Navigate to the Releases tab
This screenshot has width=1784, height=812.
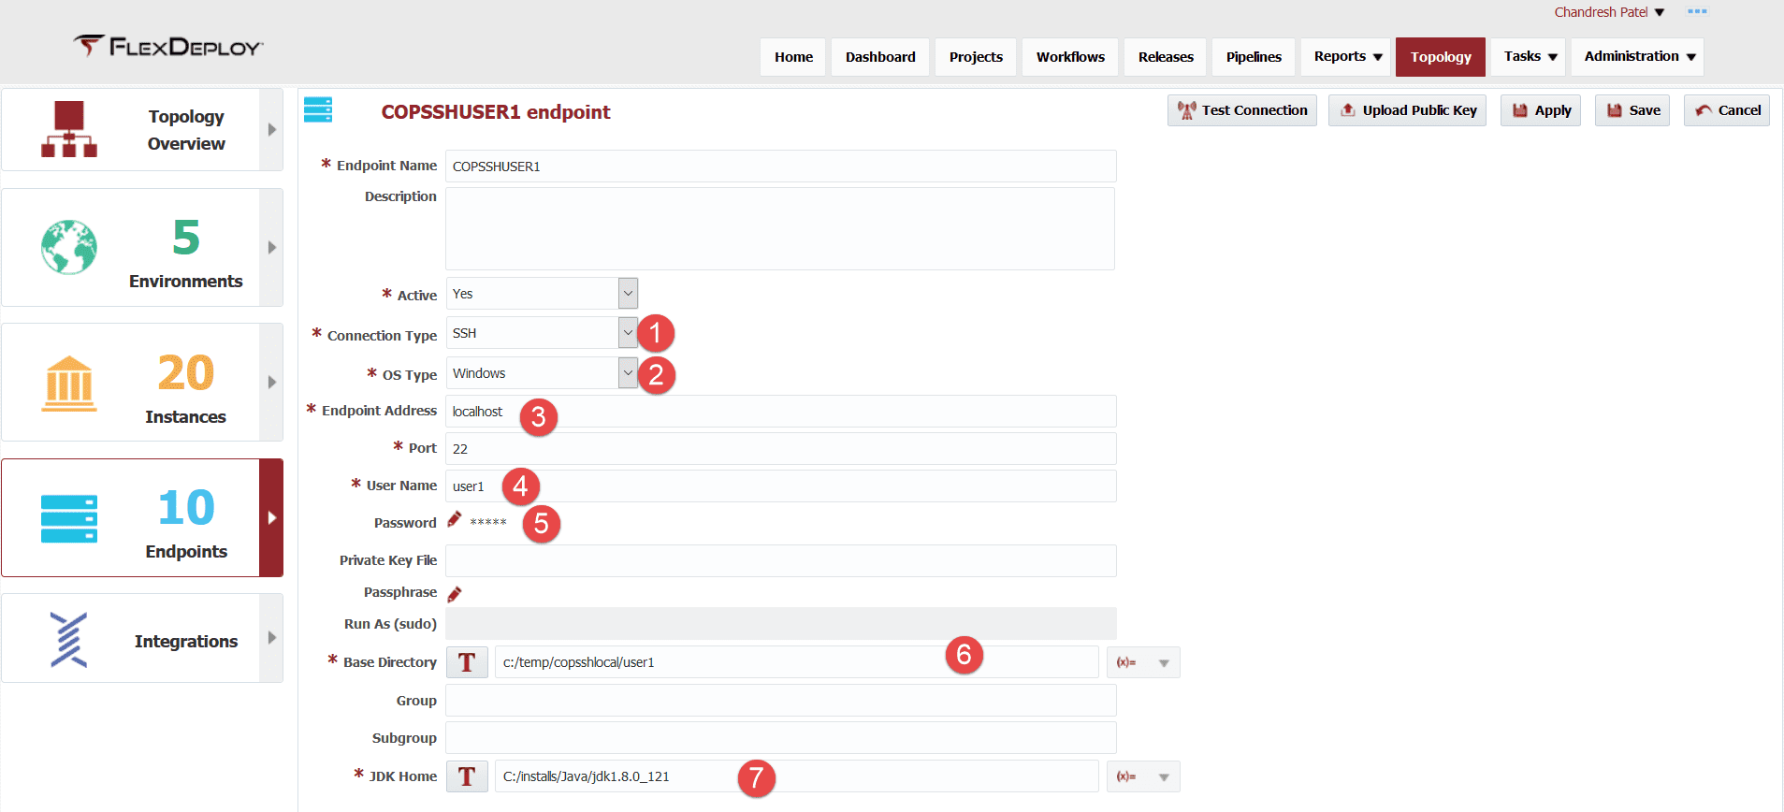click(x=1166, y=57)
